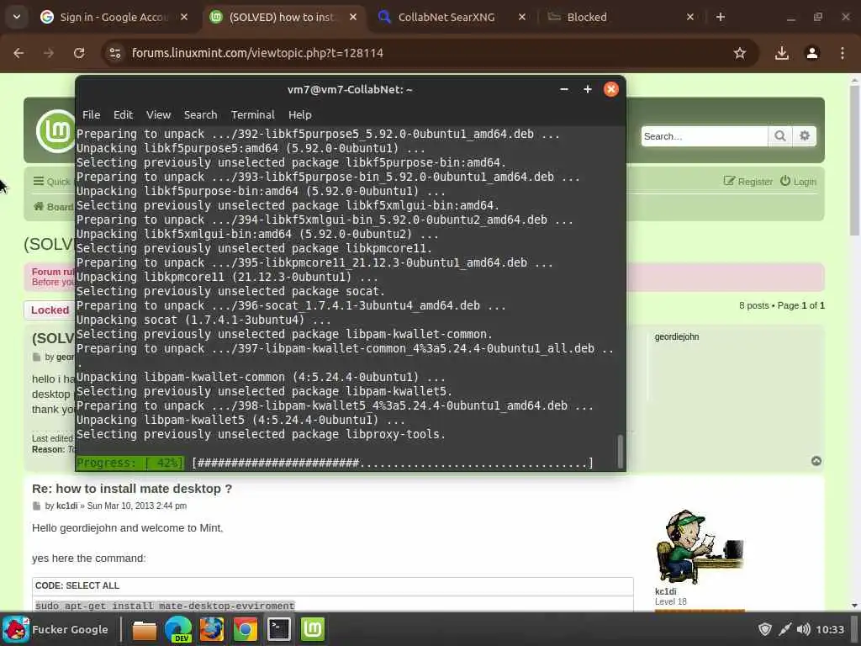The image size is (861, 646).
Task: Open the browser three-dot menu
Action: pyautogui.click(x=843, y=53)
